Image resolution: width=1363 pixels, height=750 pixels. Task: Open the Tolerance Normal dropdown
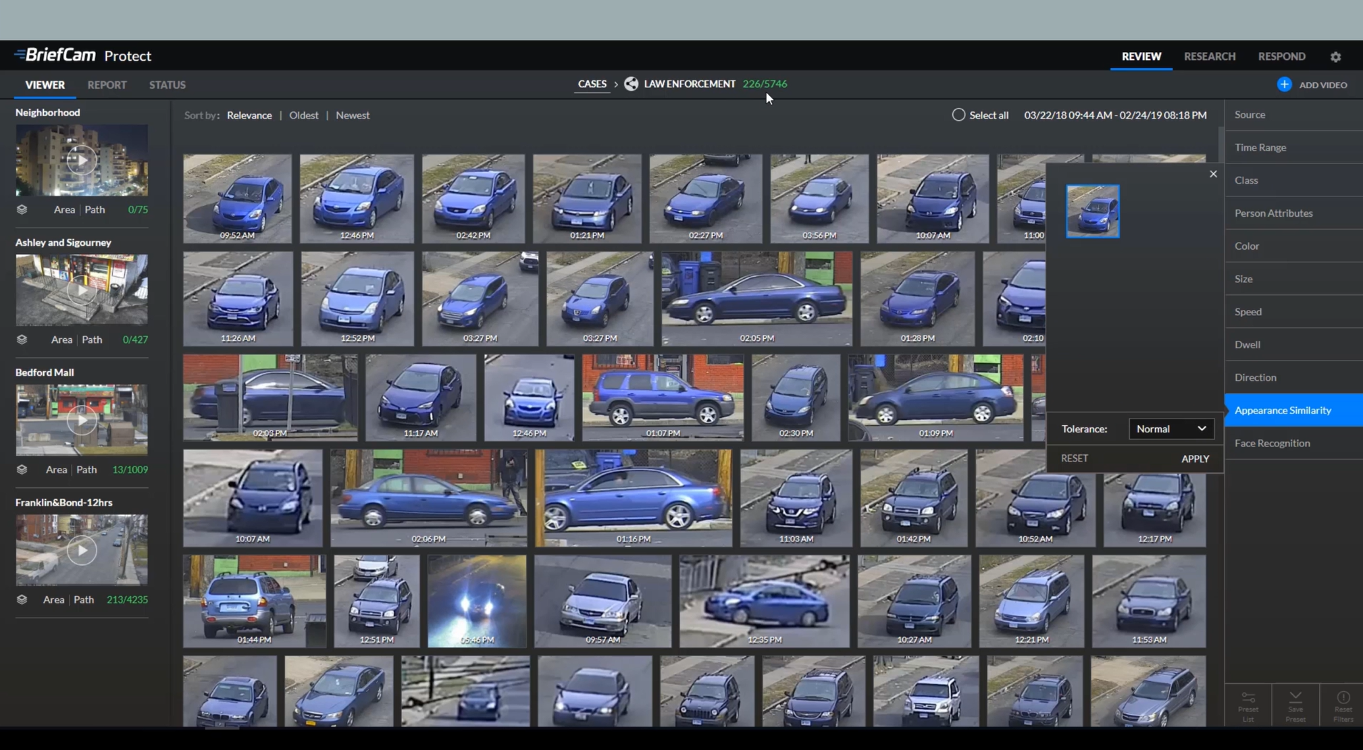pos(1171,429)
